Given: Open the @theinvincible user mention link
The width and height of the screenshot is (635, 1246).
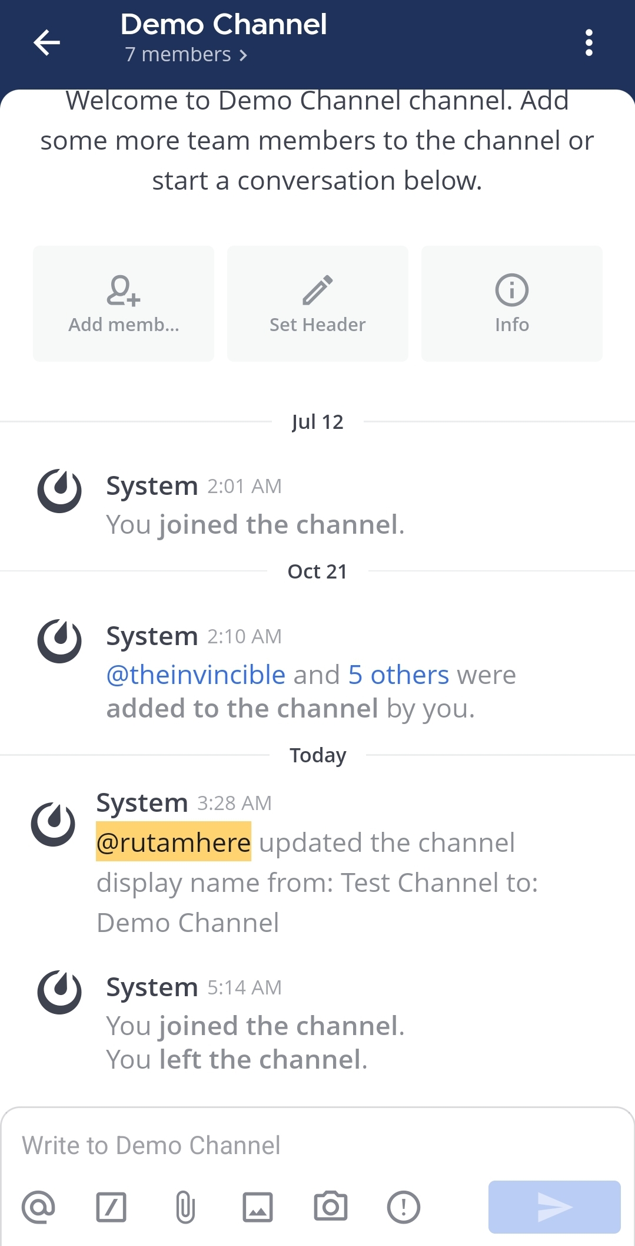Looking at the screenshot, I should click(196, 675).
